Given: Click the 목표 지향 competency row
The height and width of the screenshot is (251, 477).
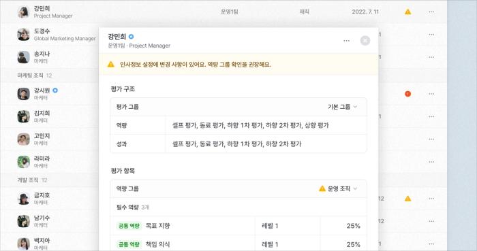Looking at the screenshot, I should point(238,226).
